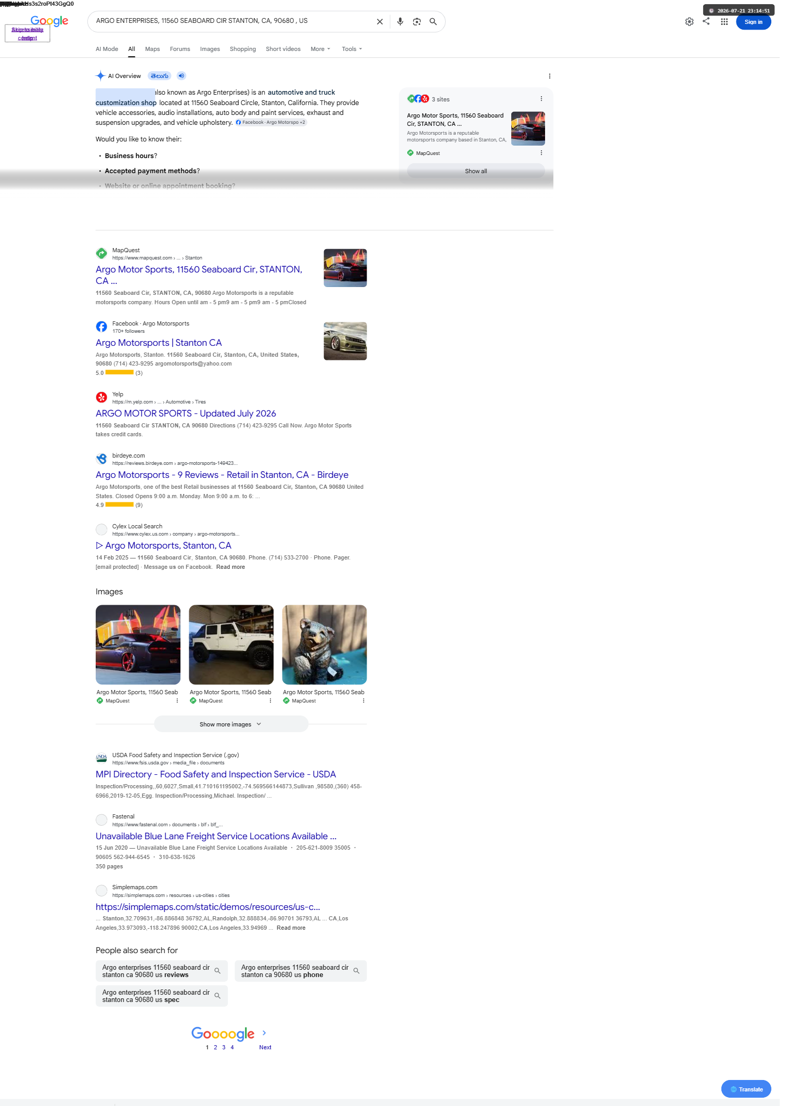The image size is (789, 1106).
Task: Submit search with magnifier icon
Action: (433, 22)
